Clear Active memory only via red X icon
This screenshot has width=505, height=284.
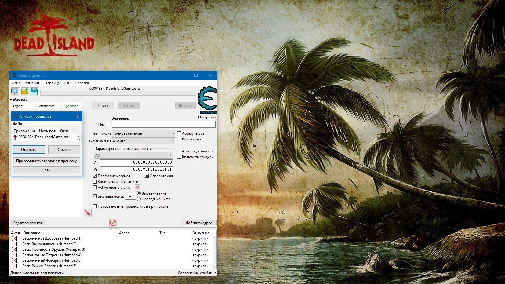pos(137,187)
